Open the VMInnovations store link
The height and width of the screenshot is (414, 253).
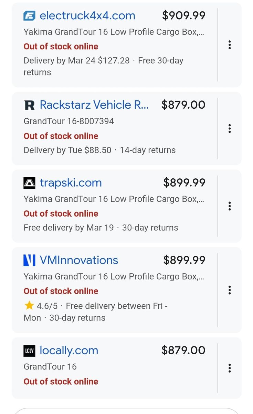tap(79, 260)
